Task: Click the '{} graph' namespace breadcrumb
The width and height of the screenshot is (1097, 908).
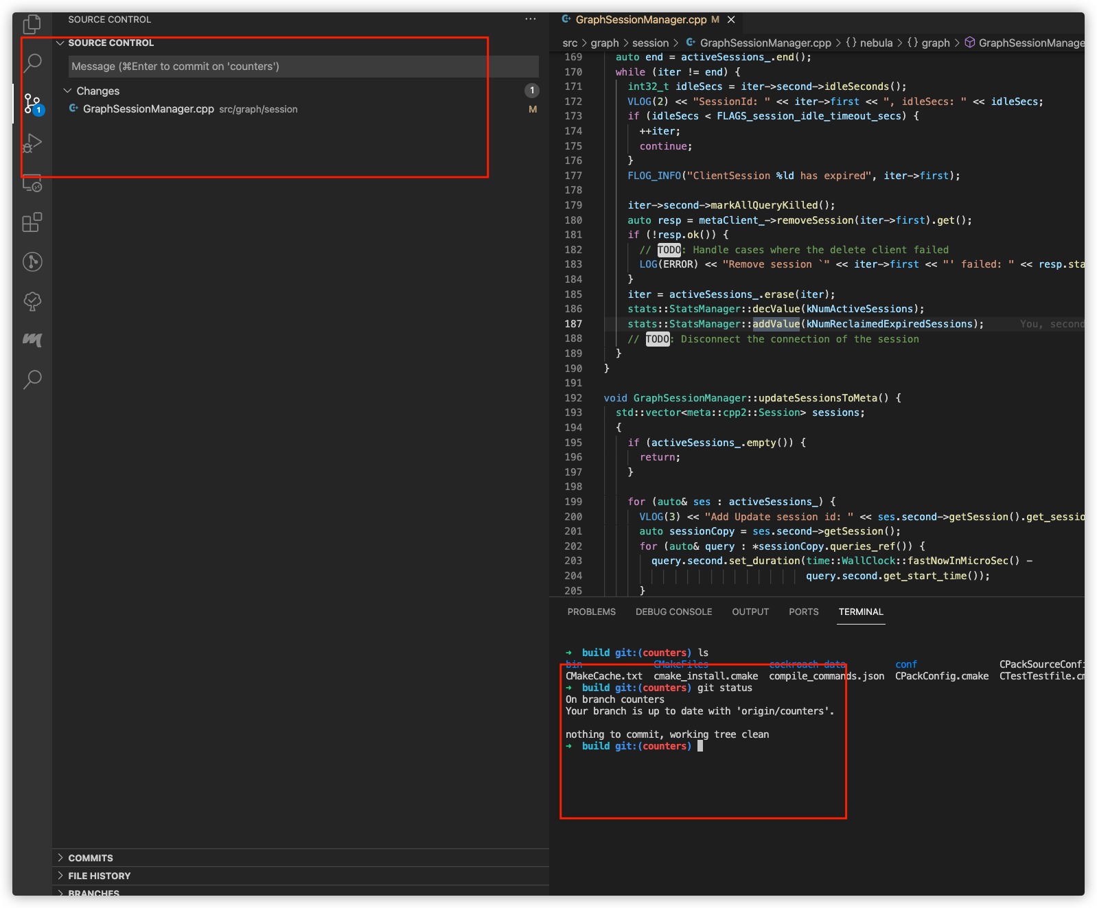Action: coord(928,43)
